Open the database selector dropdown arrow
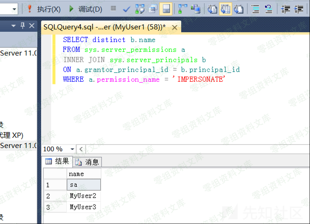 click(x=14, y=9)
